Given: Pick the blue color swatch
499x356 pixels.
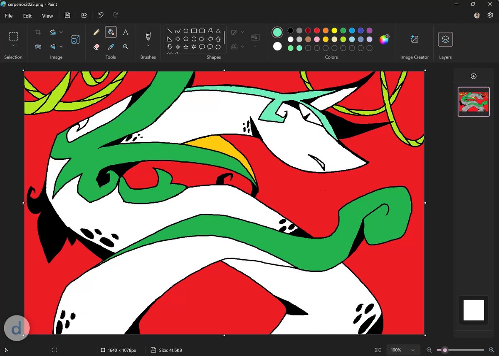Looking at the screenshot, I should [352, 30].
